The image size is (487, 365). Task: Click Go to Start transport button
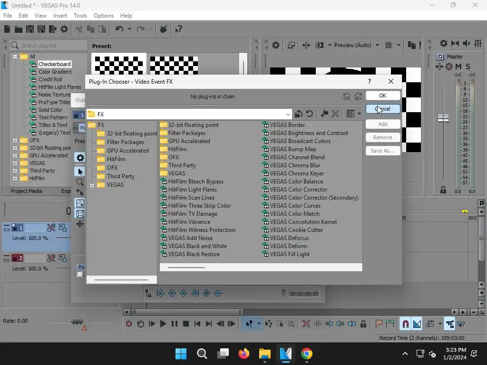coord(197,324)
